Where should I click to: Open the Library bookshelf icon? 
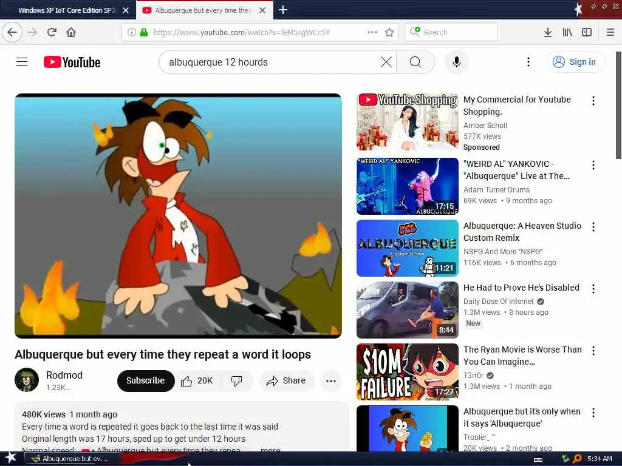[567, 32]
